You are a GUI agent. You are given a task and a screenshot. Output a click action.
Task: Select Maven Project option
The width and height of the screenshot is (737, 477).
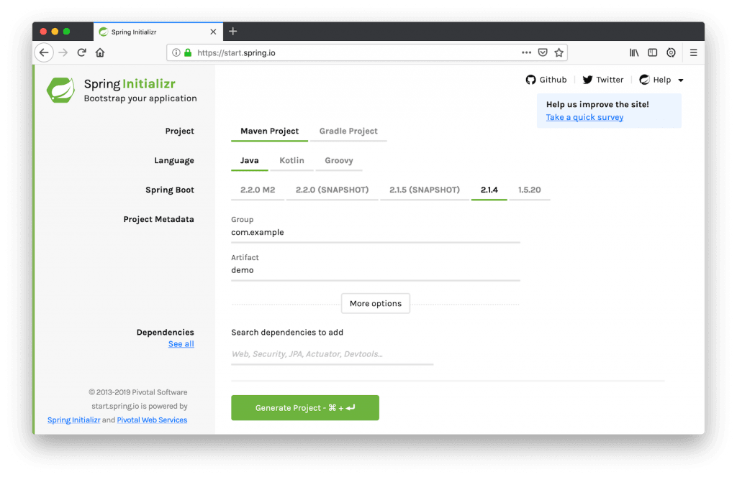[x=269, y=131]
